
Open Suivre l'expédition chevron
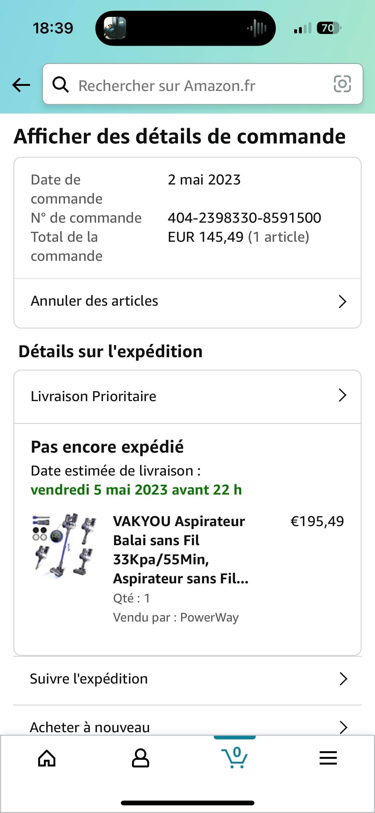click(x=343, y=678)
